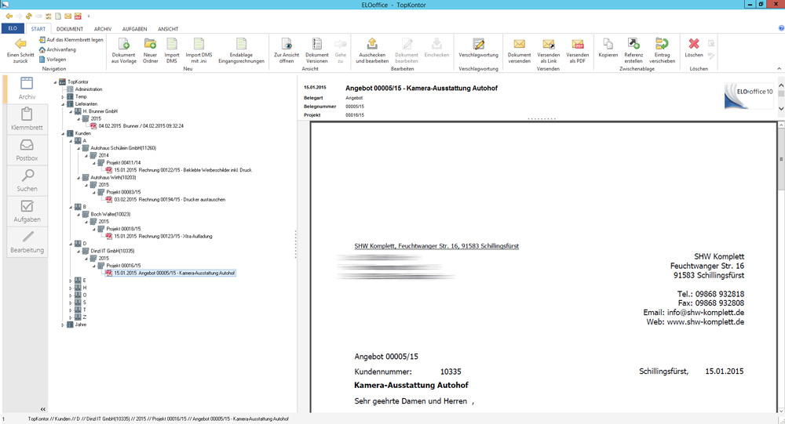785x424 pixels.
Task: Open Verschlagwortung dialog
Action: [x=478, y=48]
